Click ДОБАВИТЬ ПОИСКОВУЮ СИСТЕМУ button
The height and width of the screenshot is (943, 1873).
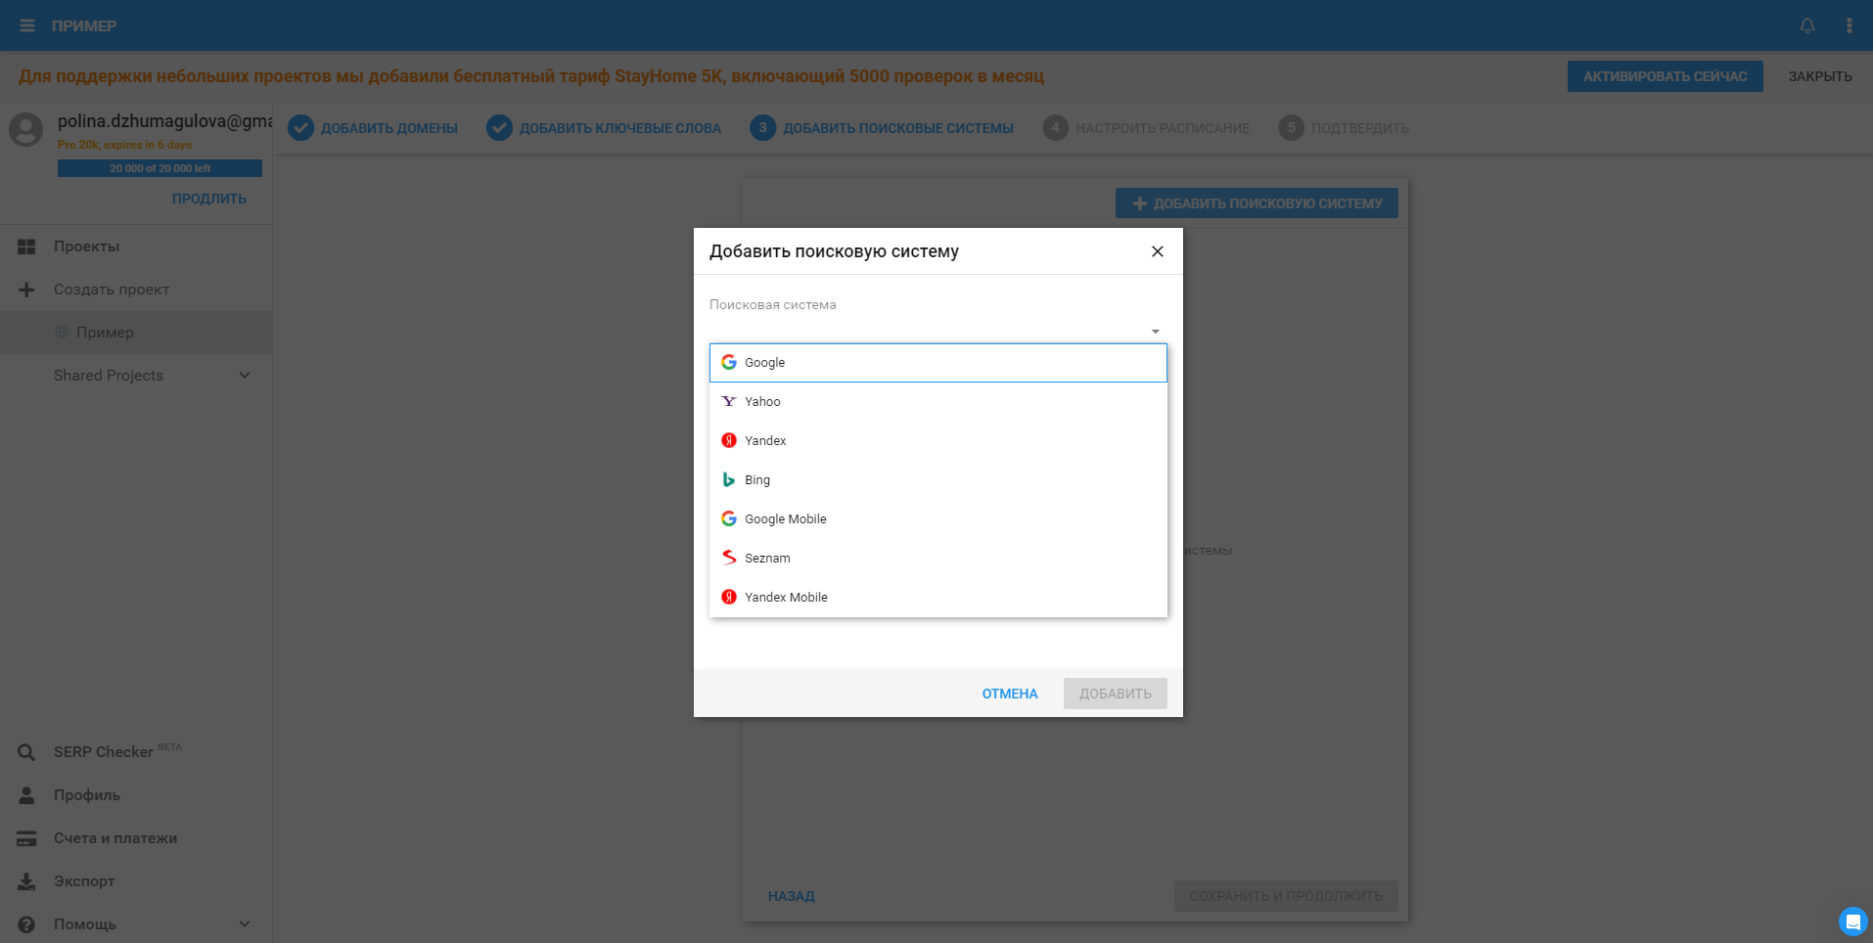tap(1256, 203)
